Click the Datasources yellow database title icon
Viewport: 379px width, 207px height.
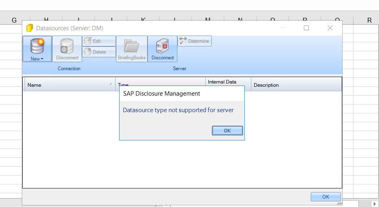click(29, 28)
